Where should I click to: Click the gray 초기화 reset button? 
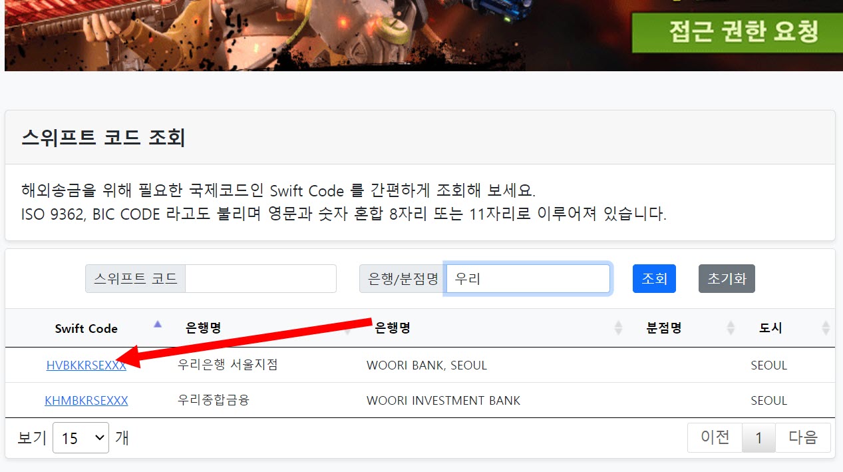click(x=727, y=278)
